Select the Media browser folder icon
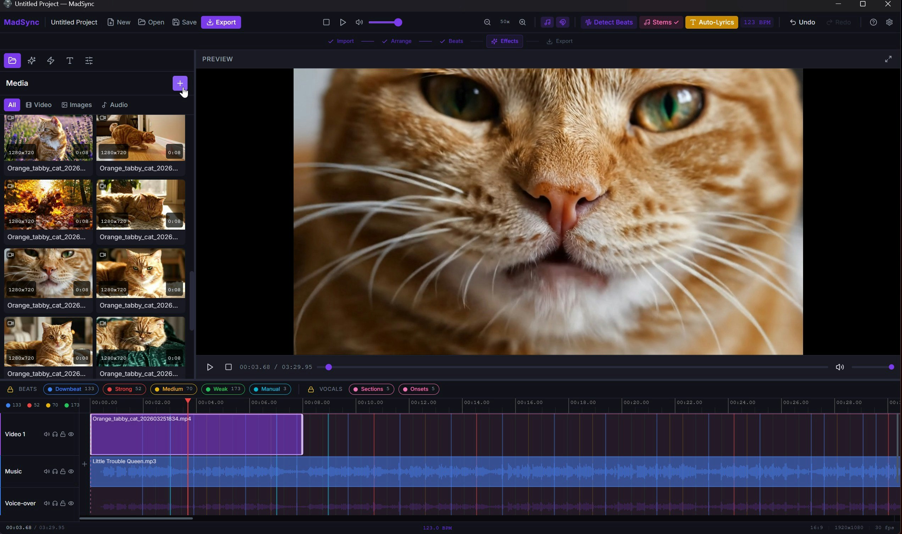902x534 pixels. [x=12, y=61]
